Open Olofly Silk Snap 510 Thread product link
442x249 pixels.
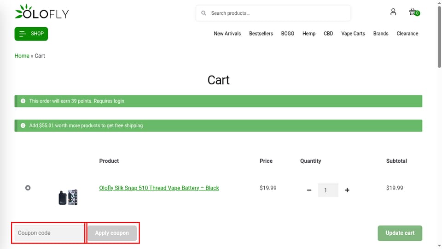(x=159, y=188)
